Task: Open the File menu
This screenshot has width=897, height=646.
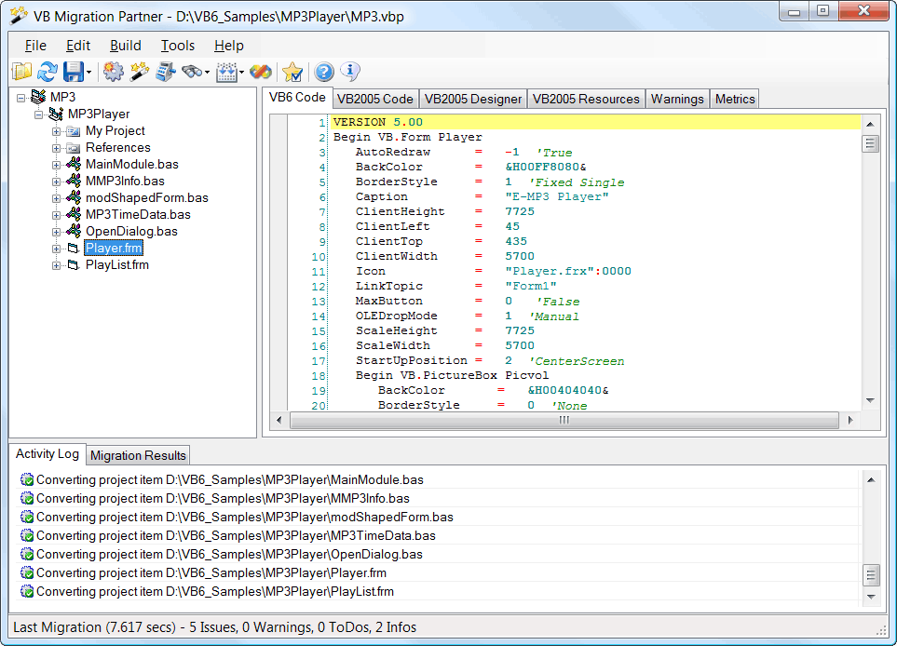Action: pos(35,46)
